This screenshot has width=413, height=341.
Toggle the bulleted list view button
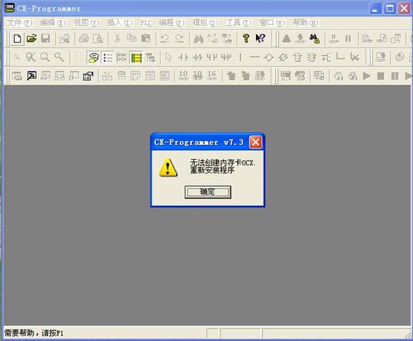pyautogui.click(x=108, y=57)
